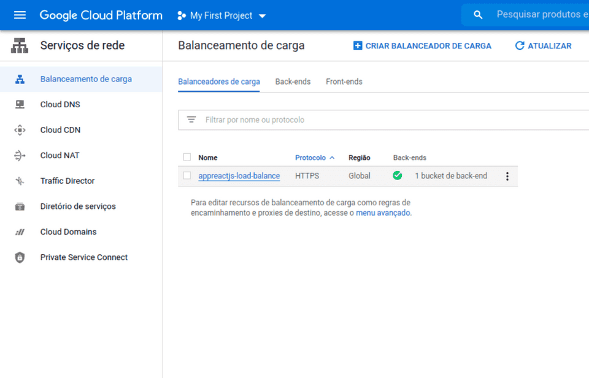Open the My First Project dropdown
This screenshot has width=589, height=378.
tap(222, 15)
